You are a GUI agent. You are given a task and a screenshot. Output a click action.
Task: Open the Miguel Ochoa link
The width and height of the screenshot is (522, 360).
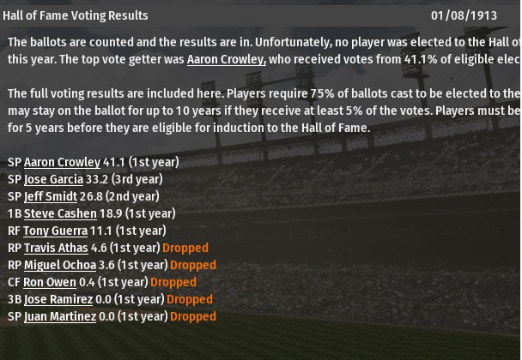(x=60, y=265)
